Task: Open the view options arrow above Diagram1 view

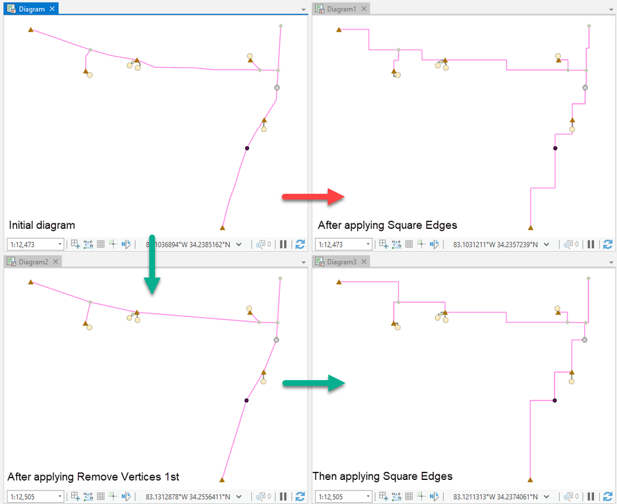Action: pos(611,9)
